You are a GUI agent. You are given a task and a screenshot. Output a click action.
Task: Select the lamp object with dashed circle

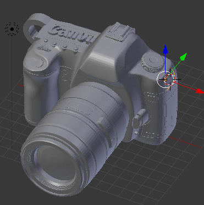(x=12, y=29)
